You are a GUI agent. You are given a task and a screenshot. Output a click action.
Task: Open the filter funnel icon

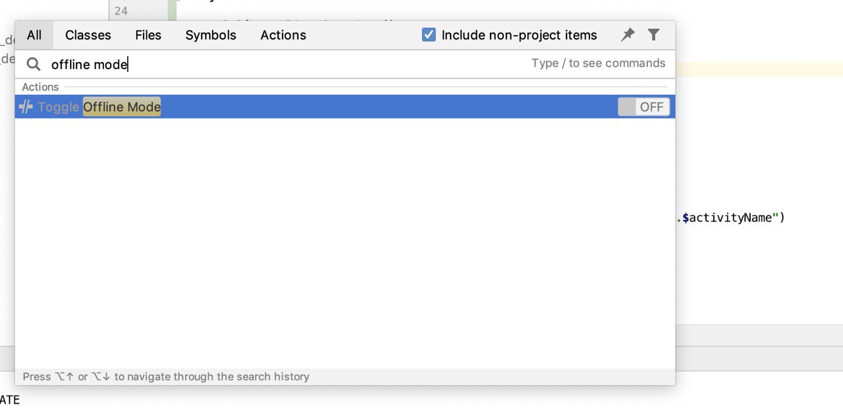(653, 35)
